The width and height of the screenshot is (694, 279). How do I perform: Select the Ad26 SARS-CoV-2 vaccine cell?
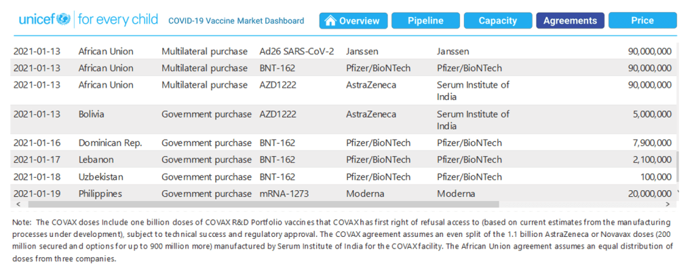[296, 51]
